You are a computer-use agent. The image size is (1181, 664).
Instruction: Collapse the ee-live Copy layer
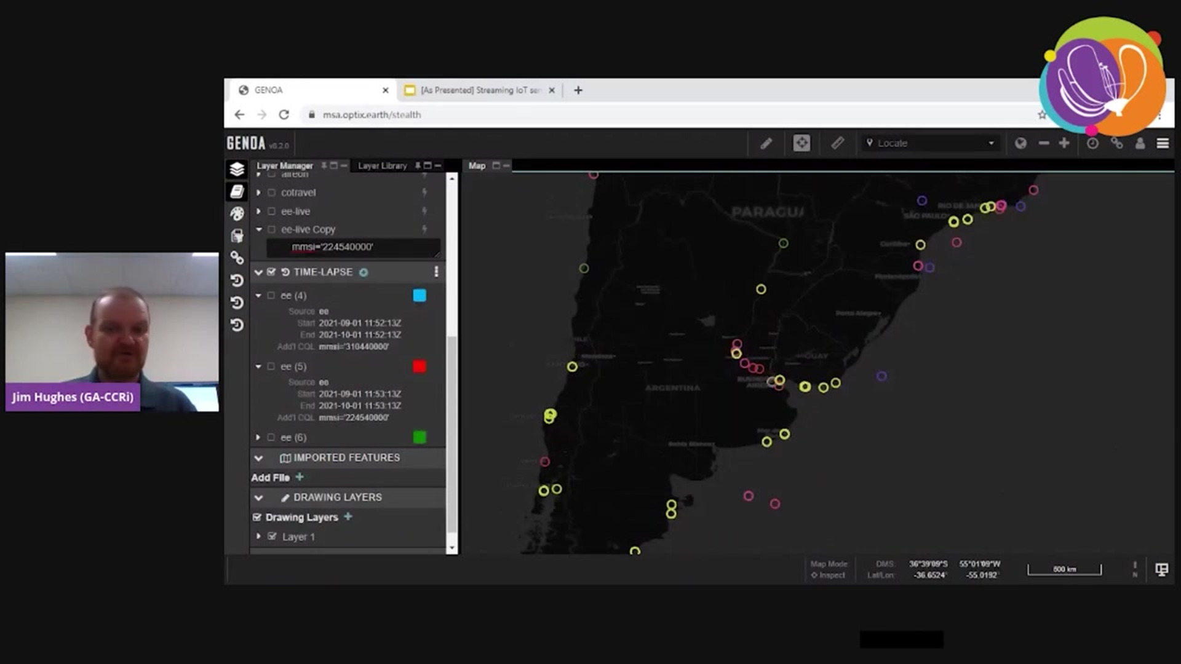click(258, 229)
